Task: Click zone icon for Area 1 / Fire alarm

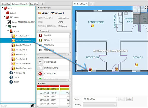Action: (13, 64)
